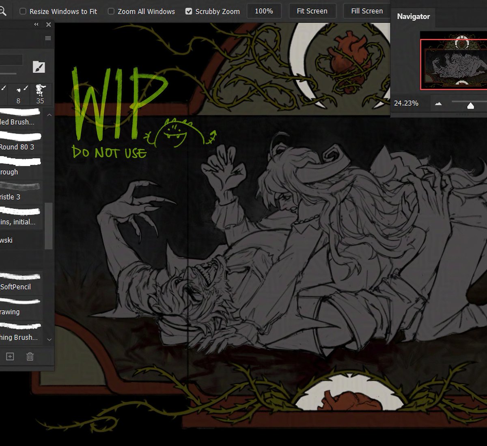Create a new brush with the plus icon
The image size is (487, 446).
tap(9, 356)
